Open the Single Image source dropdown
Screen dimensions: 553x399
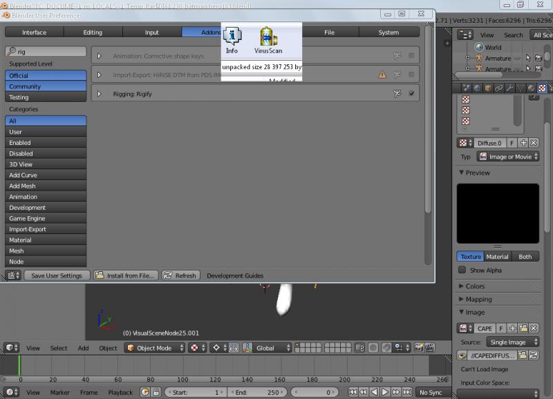pyautogui.click(x=512, y=342)
